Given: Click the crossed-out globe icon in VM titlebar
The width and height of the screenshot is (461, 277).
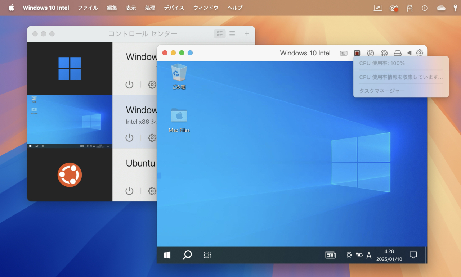Looking at the screenshot, I should click(371, 53).
